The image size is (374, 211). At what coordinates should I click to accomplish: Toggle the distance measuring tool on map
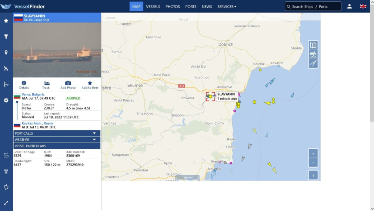point(313,64)
